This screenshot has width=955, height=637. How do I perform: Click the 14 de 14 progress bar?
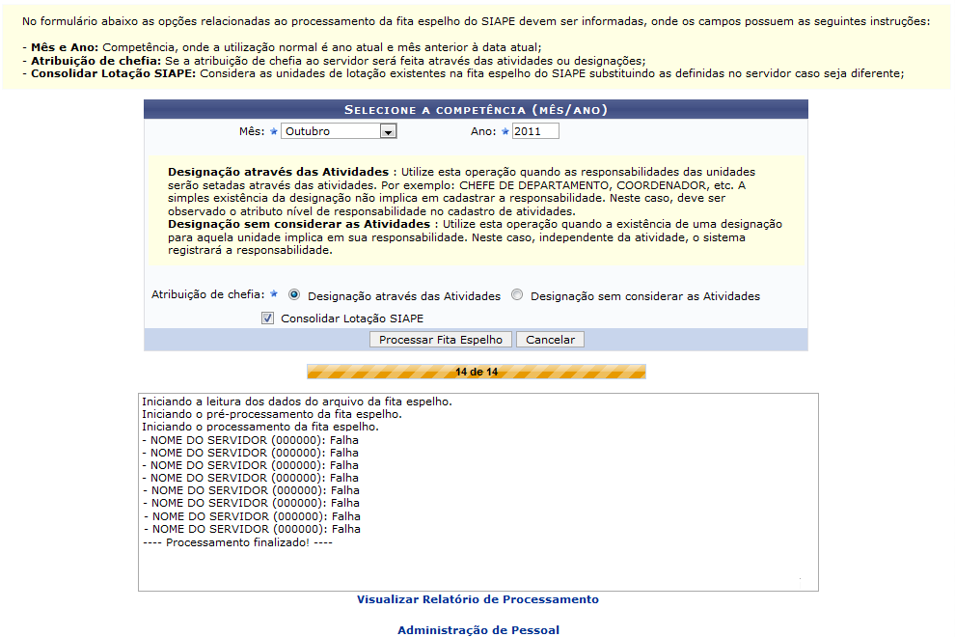coord(477,372)
